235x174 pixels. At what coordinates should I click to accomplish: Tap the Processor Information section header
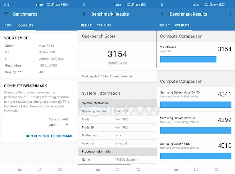coord(117,151)
